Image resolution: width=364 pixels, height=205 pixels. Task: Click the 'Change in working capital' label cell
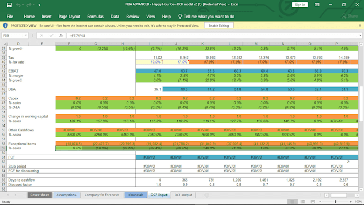coord(28,116)
